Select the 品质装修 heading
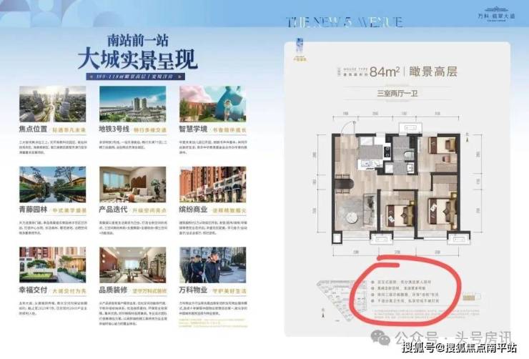 coord(113,290)
